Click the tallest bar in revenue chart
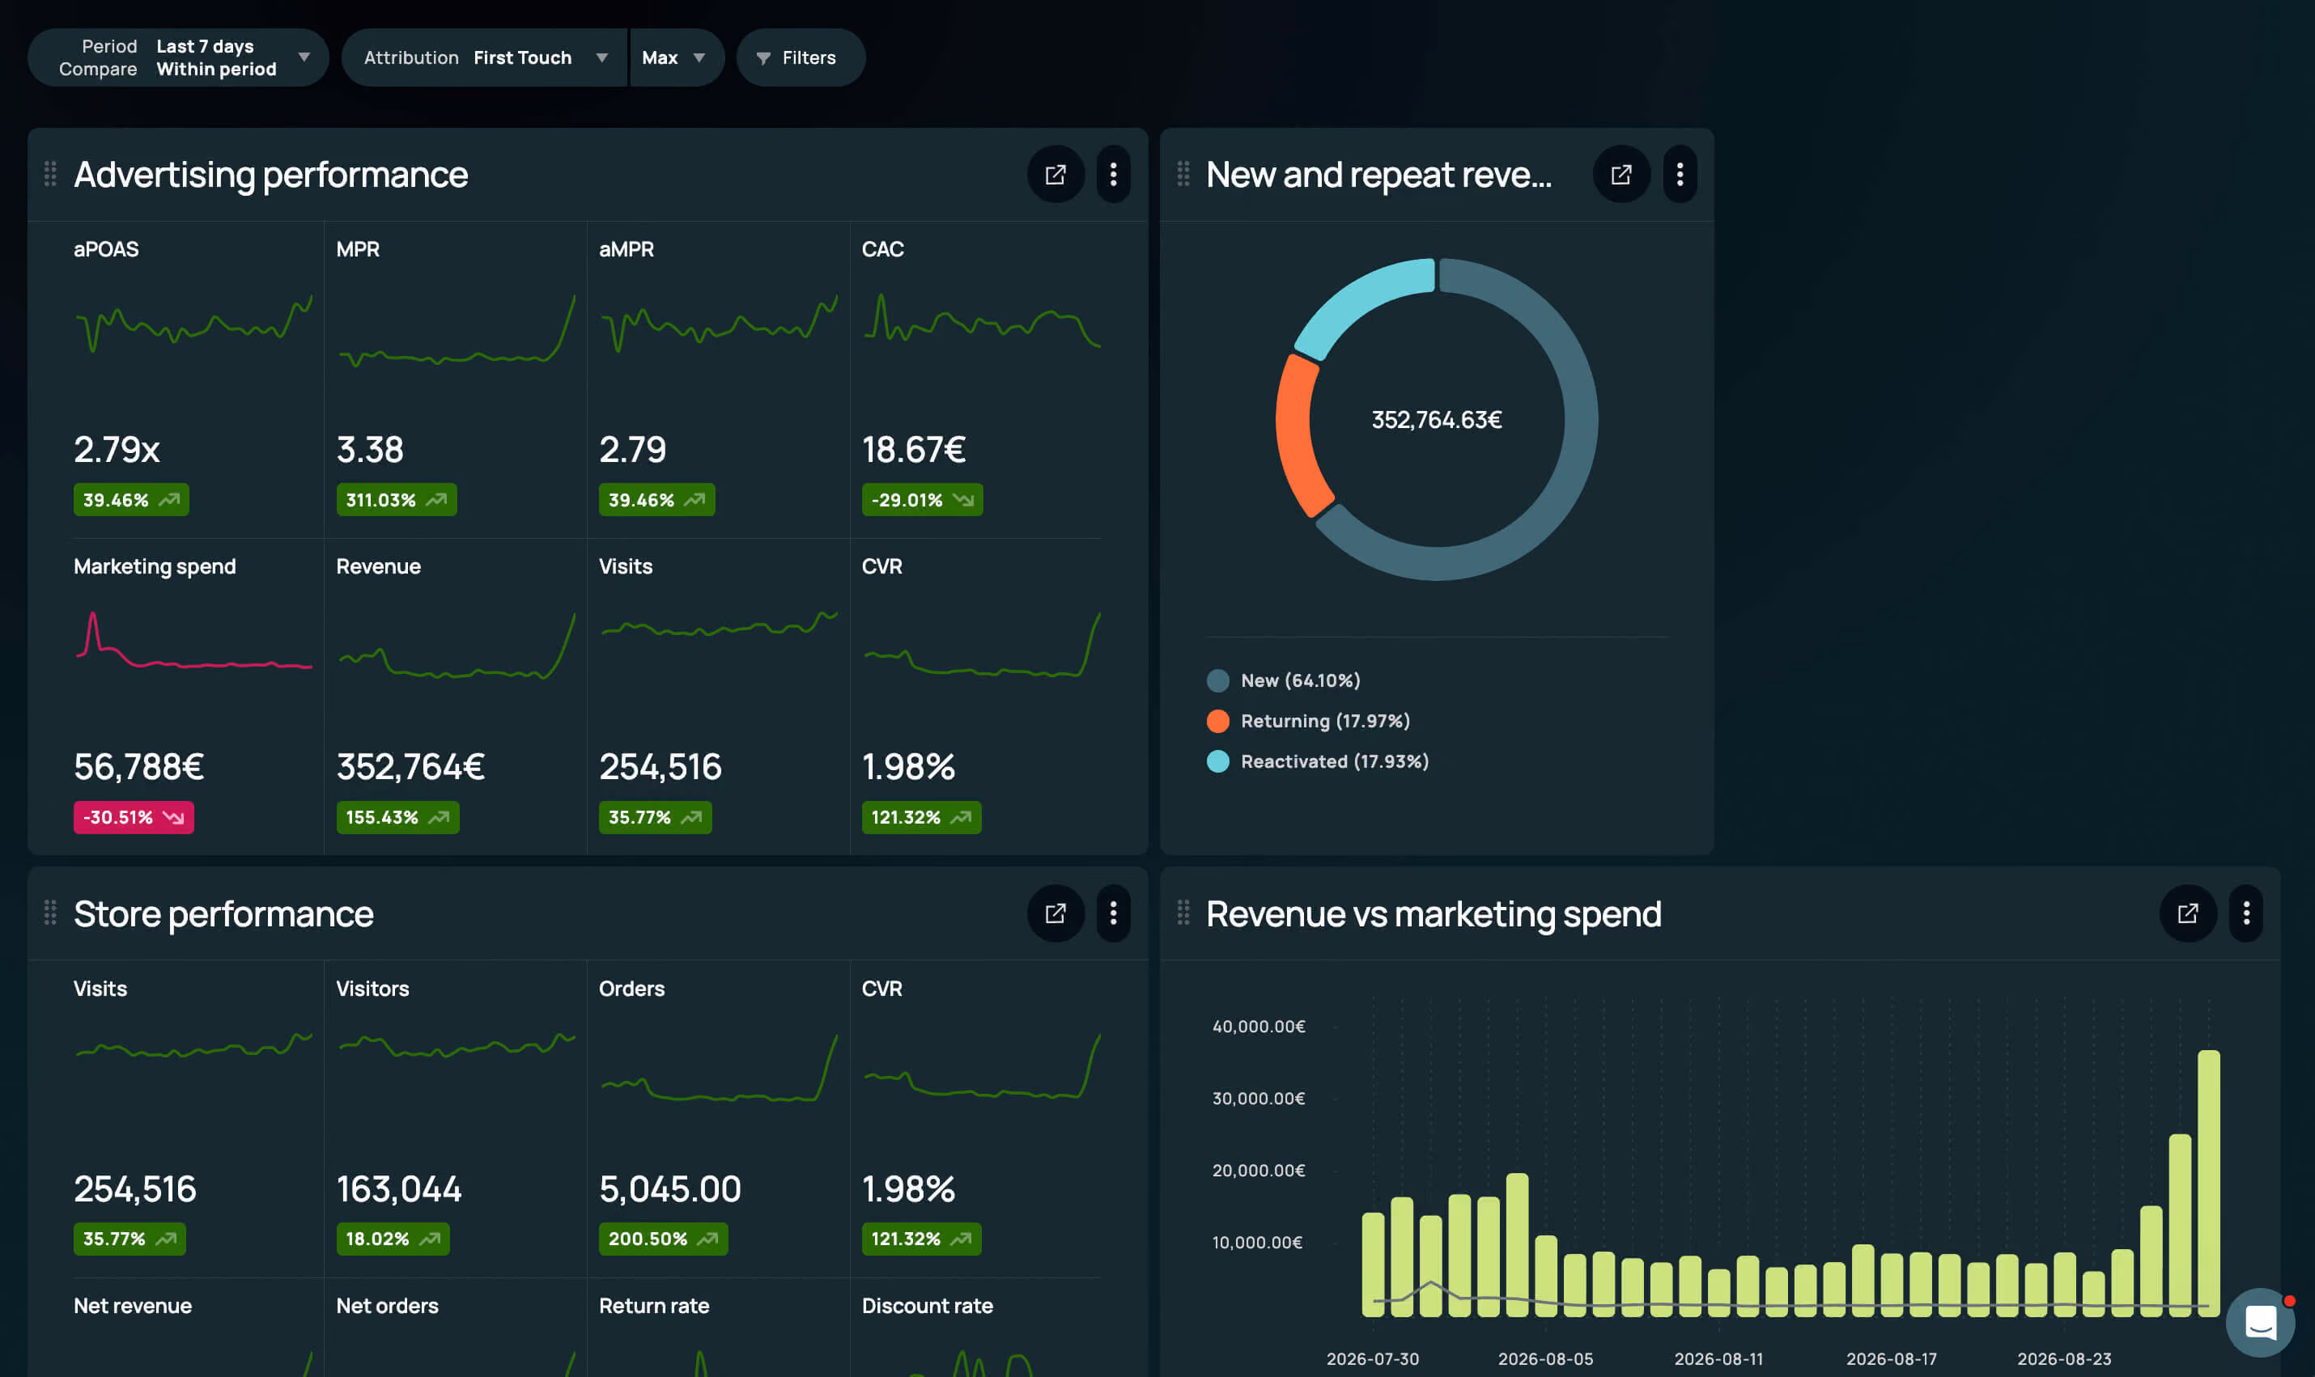This screenshot has height=1377, width=2315. pos(2208,1183)
